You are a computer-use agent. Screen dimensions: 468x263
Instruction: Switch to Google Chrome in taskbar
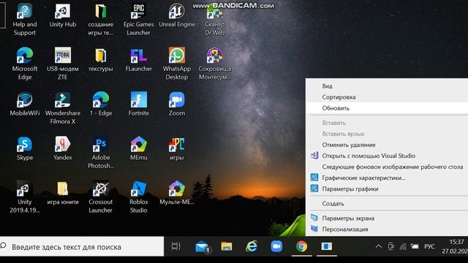(302, 246)
